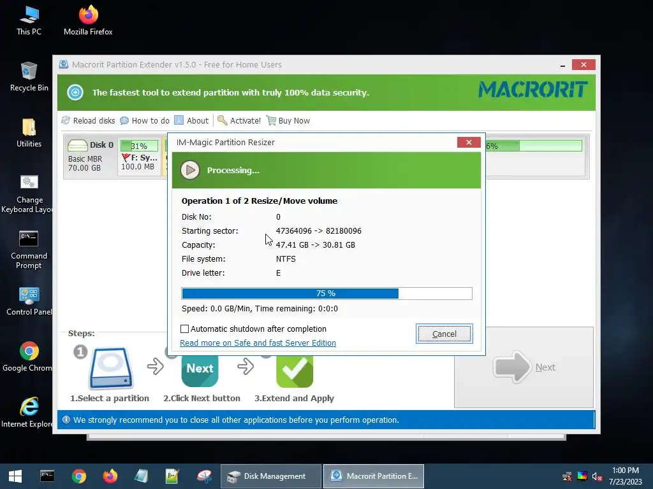
Task: Open Read more on Safe and fast Server Edition link
Action: point(258,343)
